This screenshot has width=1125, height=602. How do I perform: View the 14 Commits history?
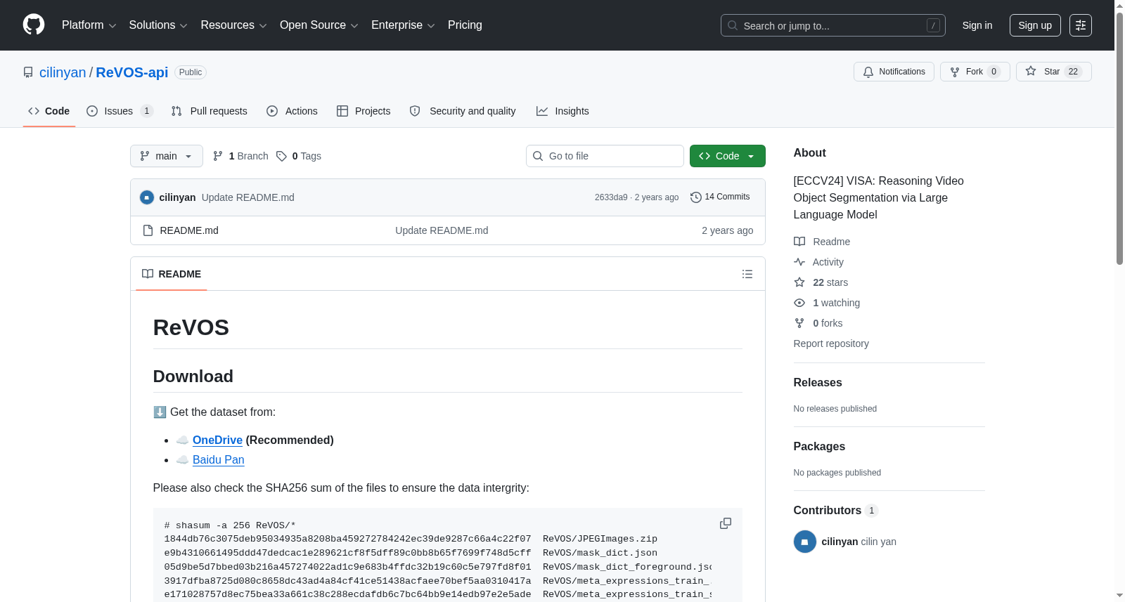(x=720, y=197)
